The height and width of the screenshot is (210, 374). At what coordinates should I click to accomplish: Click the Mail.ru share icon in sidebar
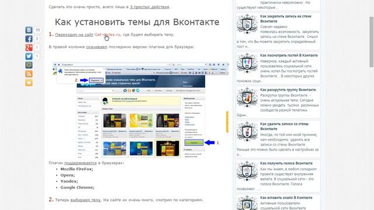point(29,65)
